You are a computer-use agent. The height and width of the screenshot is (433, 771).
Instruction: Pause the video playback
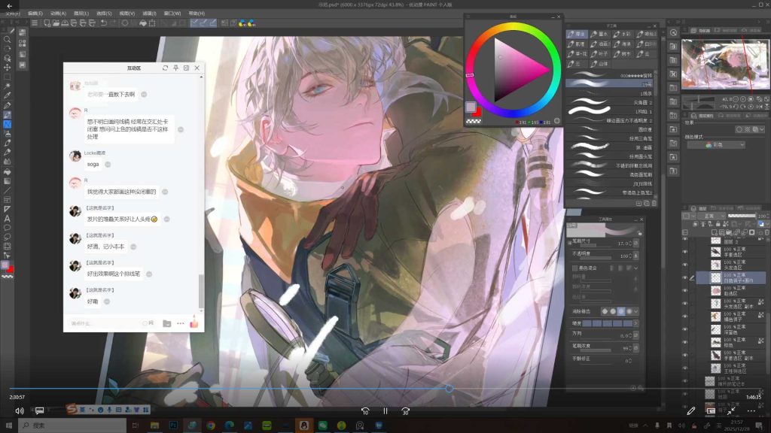point(385,411)
